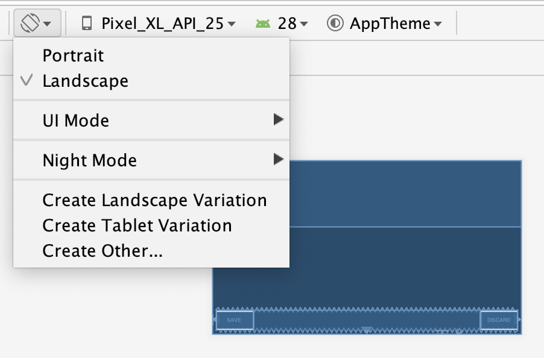The image size is (544, 358).
Task: Click the SAVE button in layout preview
Action: [235, 320]
